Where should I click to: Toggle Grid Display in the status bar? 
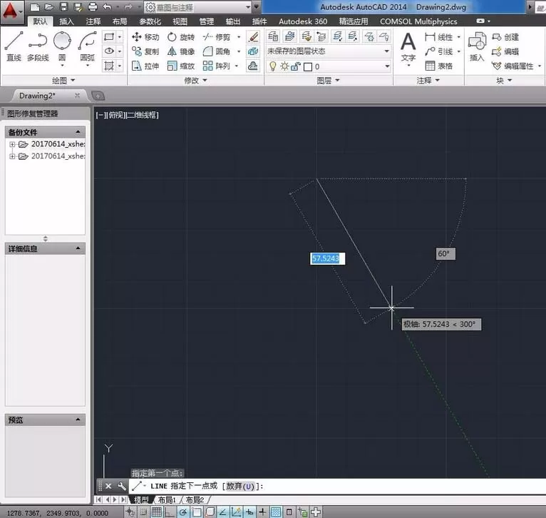tap(156, 512)
